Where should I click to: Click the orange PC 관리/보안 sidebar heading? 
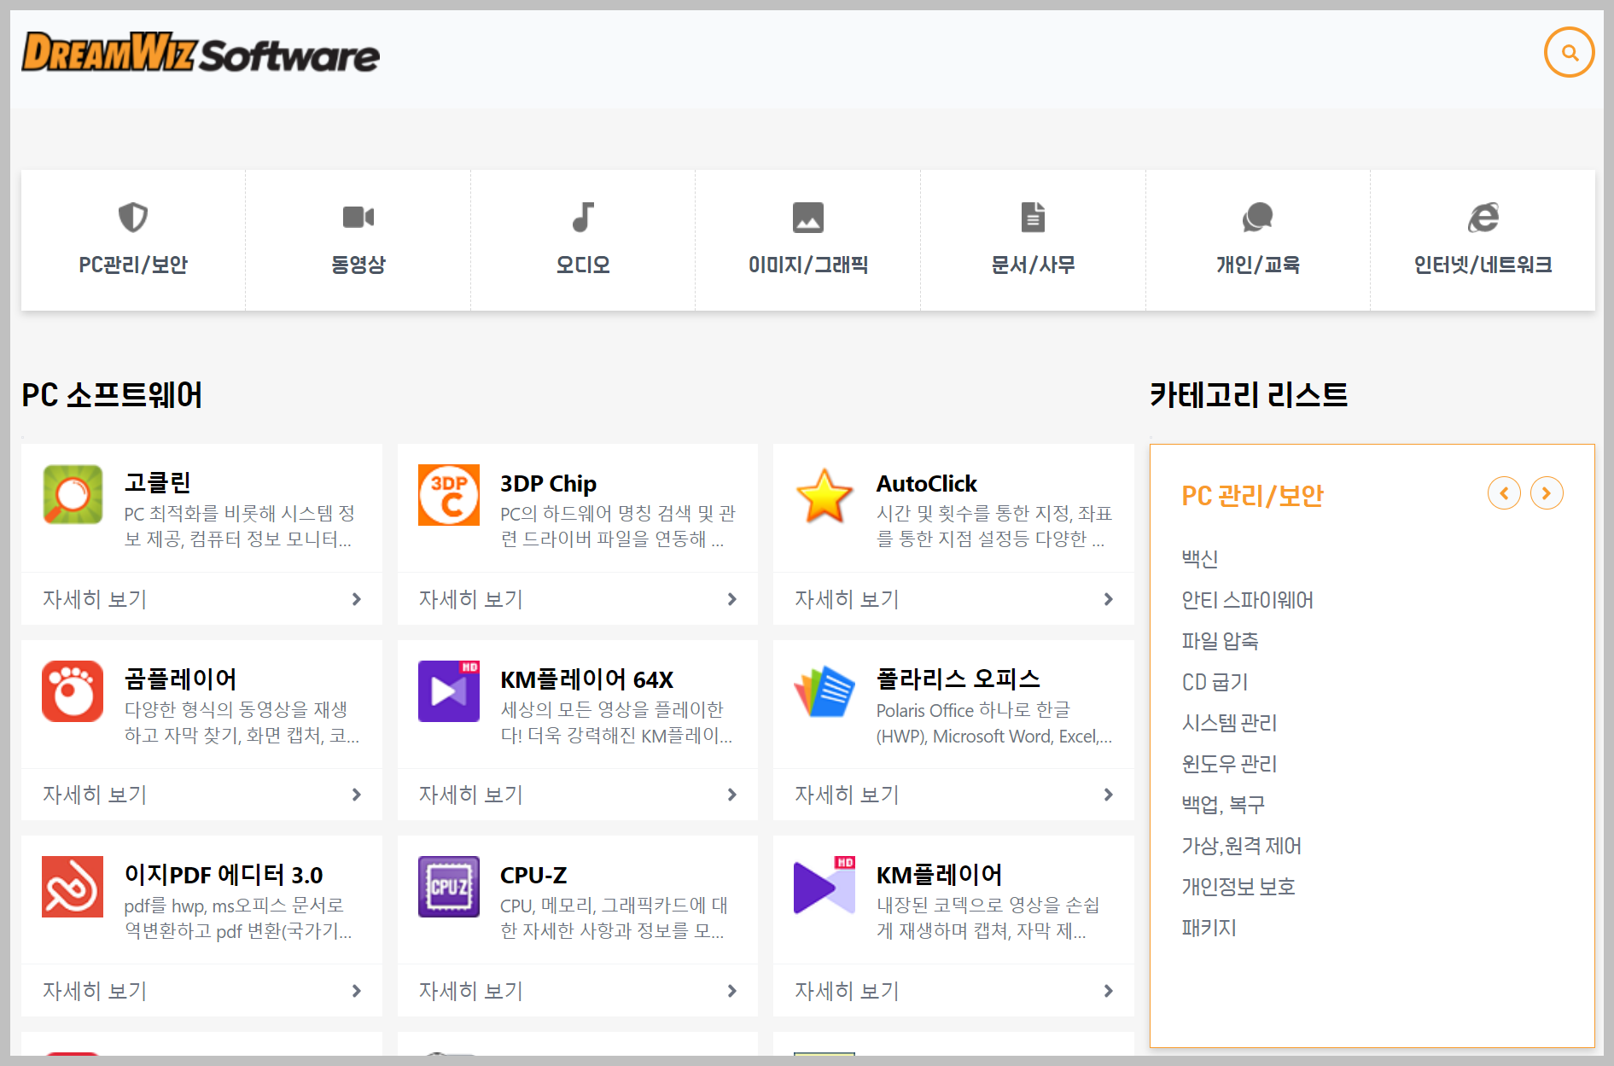pyautogui.click(x=1252, y=496)
